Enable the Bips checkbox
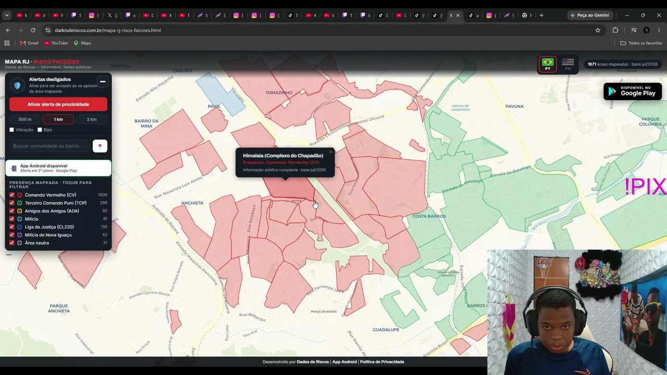 coord(40,130)
